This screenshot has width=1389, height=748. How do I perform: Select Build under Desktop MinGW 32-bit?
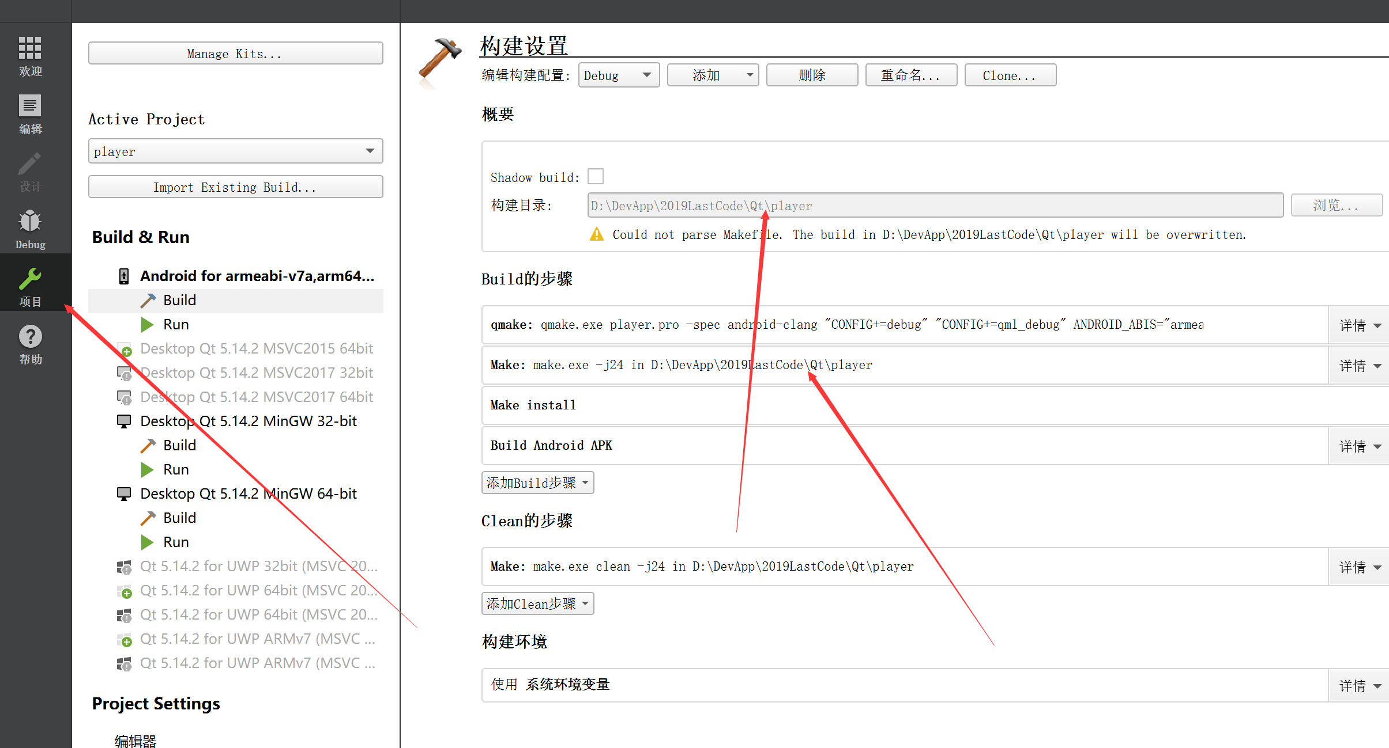click(179, 446)
